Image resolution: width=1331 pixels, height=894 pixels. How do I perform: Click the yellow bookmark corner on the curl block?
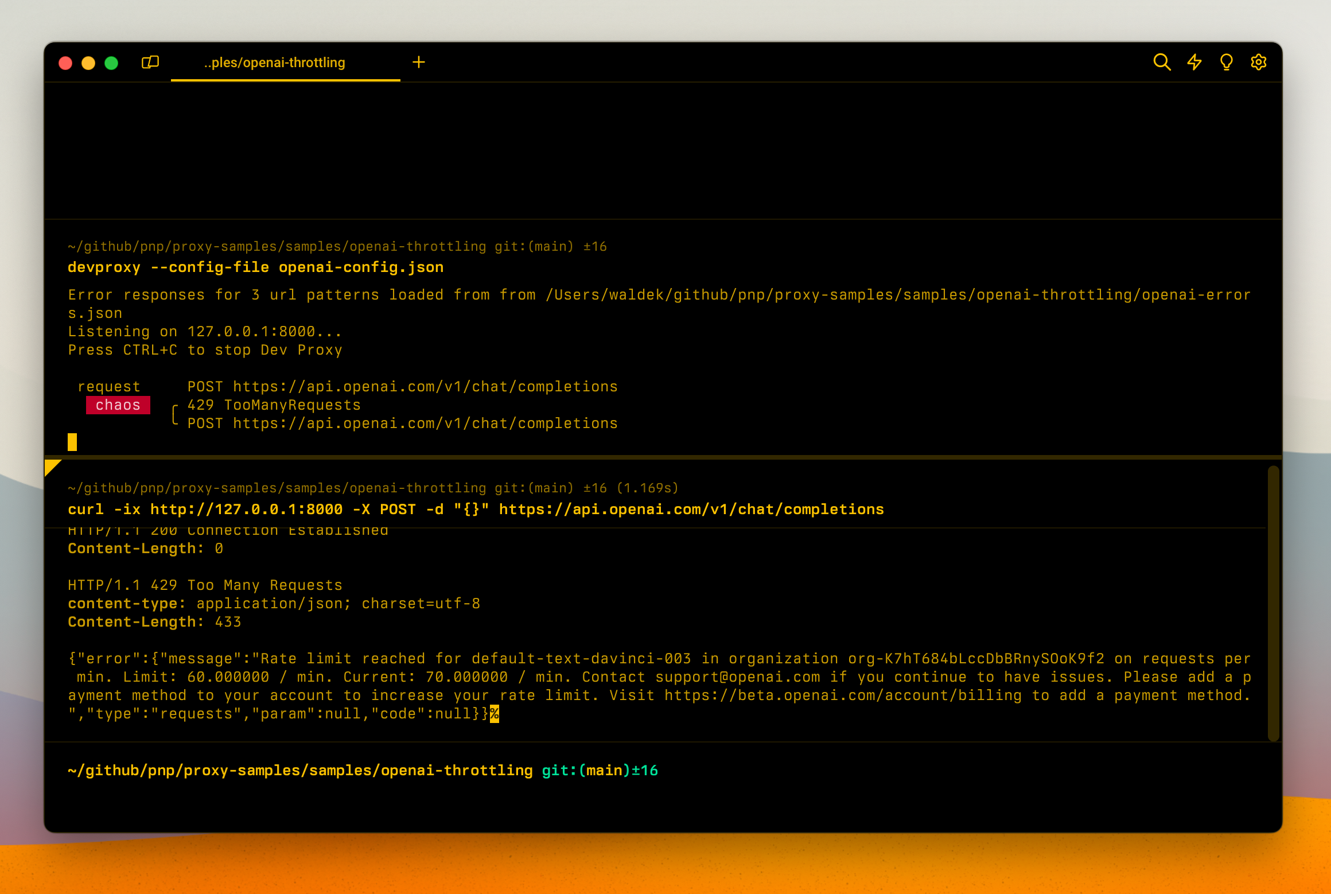[52, 467]
